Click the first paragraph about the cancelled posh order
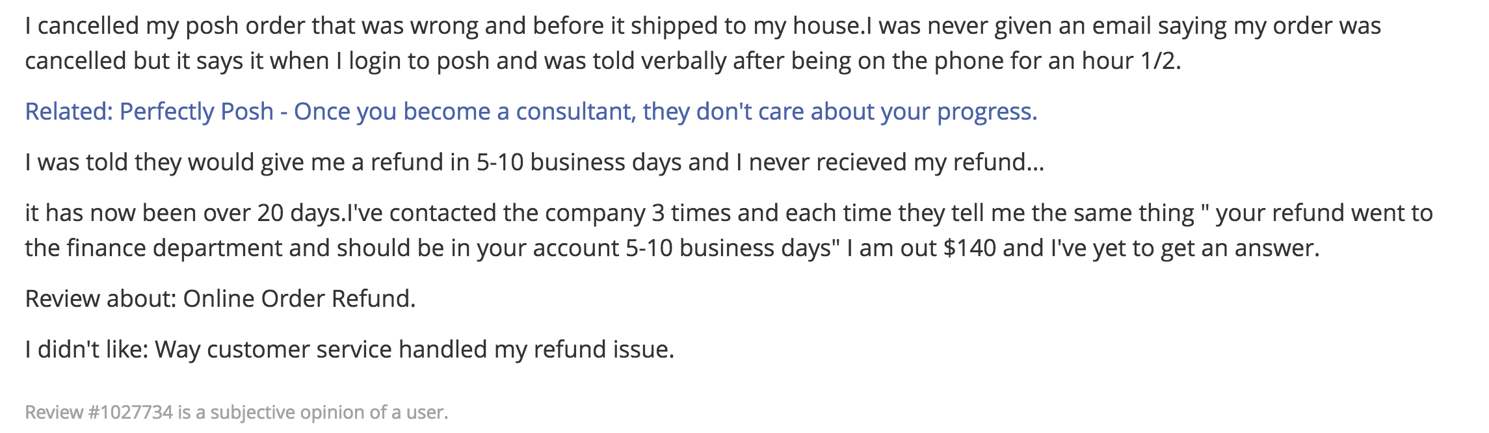1489x433 pixels. (703, 43)
